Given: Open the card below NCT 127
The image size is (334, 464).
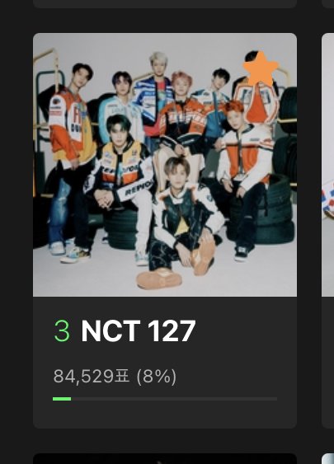Looking at the screenshot, I should point(165,458).
